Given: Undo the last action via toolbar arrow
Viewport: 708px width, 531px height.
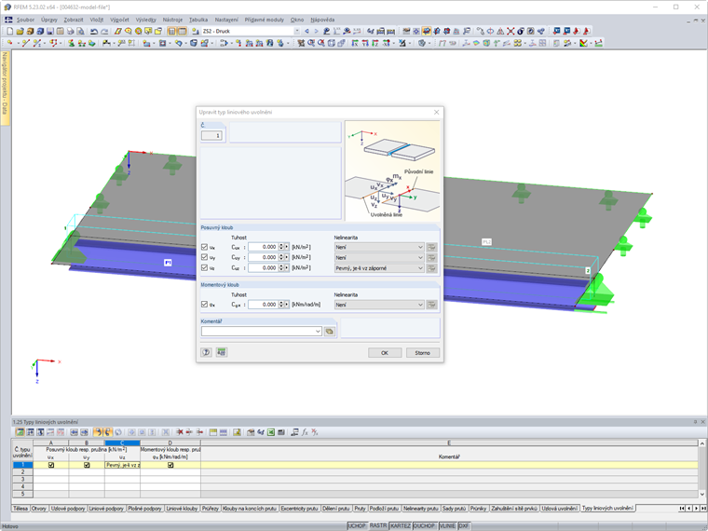Looking at the screenshot, I should (x=93, y=31).
